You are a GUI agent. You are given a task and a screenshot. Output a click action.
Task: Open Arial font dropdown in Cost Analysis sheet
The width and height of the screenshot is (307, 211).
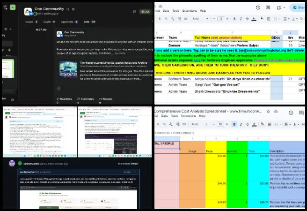coord(199,124)
